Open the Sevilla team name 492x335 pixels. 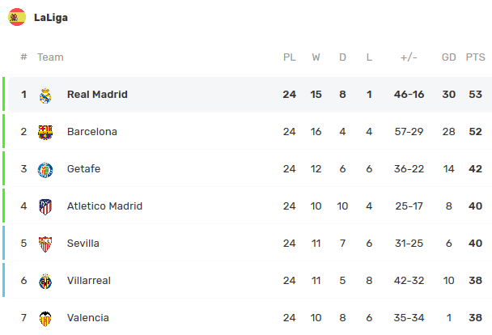(83, 244)
